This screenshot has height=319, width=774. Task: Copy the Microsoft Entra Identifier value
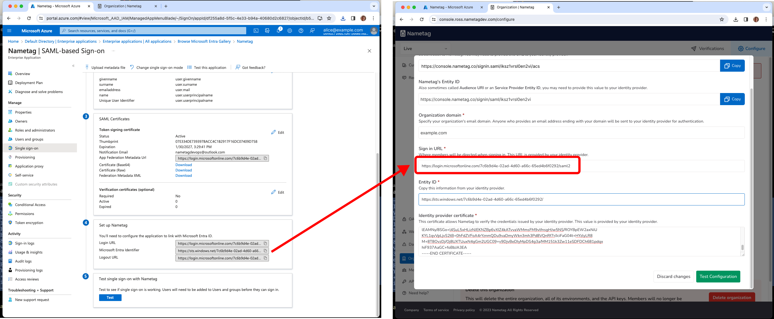tap(265, 251)
